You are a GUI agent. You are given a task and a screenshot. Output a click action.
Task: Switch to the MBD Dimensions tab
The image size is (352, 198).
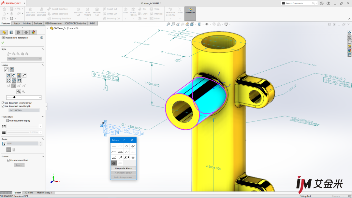53,23
